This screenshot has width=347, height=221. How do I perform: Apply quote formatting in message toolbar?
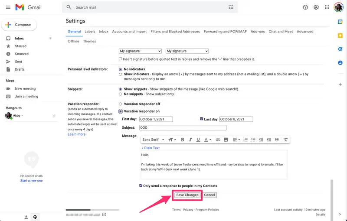click(277, 140)
